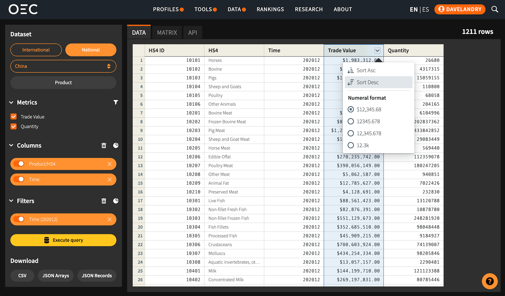This screenshot has width=505, height=296.
Task: Click the HS4 ID column header
Action: (x=175, y=51)
